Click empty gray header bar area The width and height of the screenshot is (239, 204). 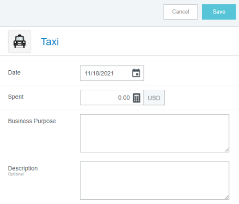tap(80, 13)
